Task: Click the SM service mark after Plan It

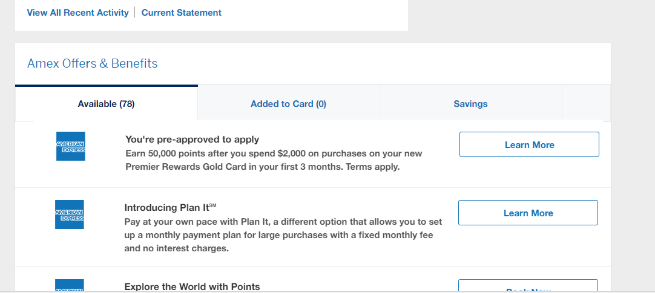Action: pos(212,205)
